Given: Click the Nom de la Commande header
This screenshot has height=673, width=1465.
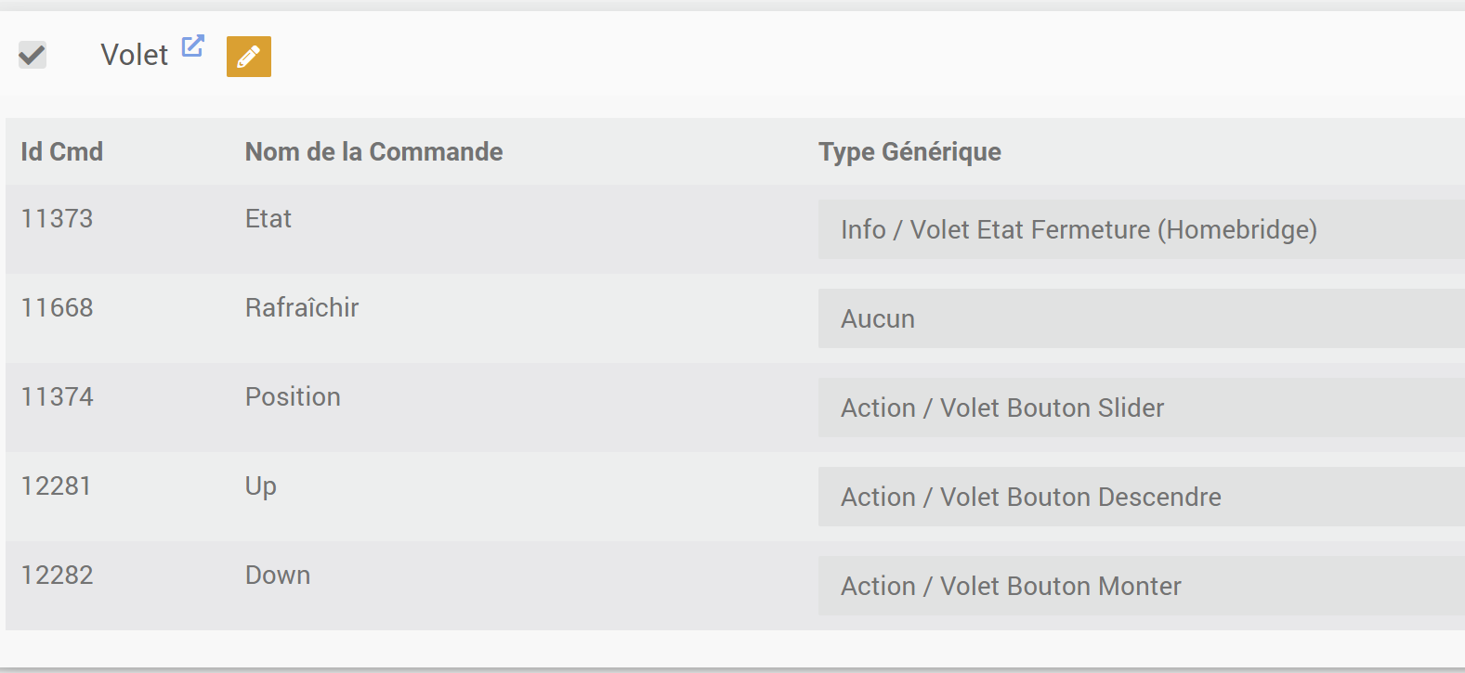Looking at the screenshot, I should click(x=373, y=151).
